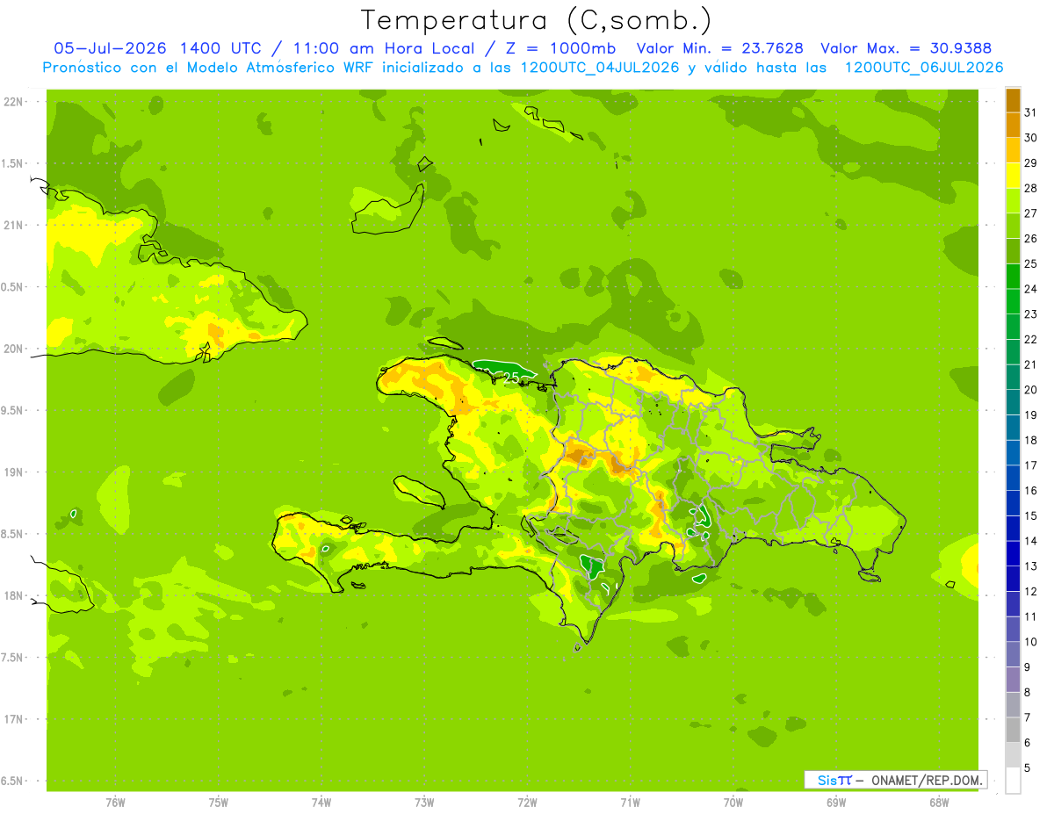Pick the legend color band between 25 and 26
The width and height of the screenshot is (1054, 814).
click(x=1013, y=251)
